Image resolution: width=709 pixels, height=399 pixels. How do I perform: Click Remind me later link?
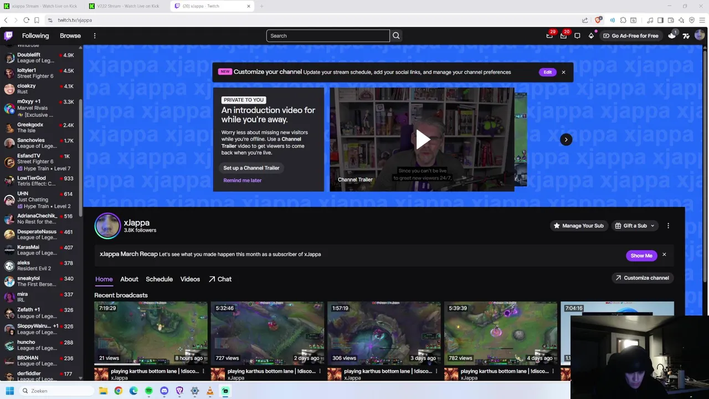[242, 180]
